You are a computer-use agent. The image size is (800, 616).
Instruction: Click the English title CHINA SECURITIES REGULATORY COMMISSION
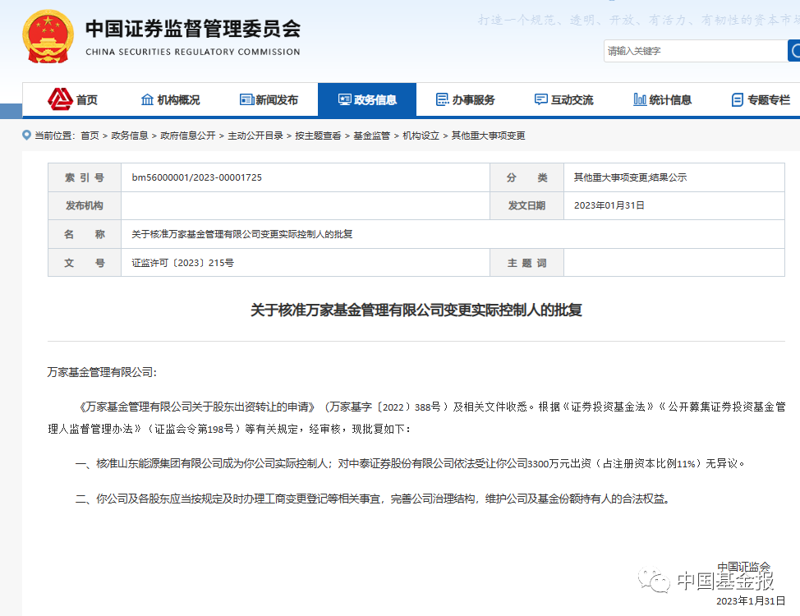click(193, 52)
